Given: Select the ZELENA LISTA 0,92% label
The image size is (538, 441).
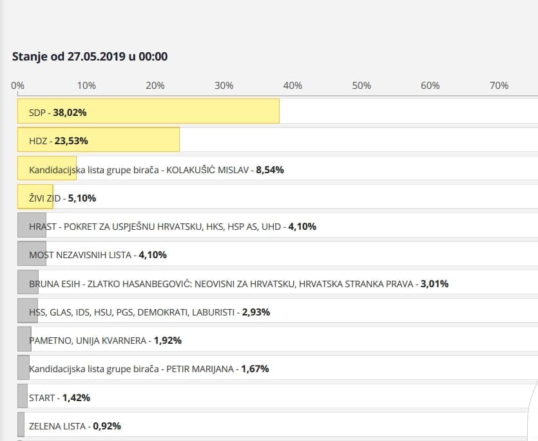Looking at the screenshot, I should point(75,426).
